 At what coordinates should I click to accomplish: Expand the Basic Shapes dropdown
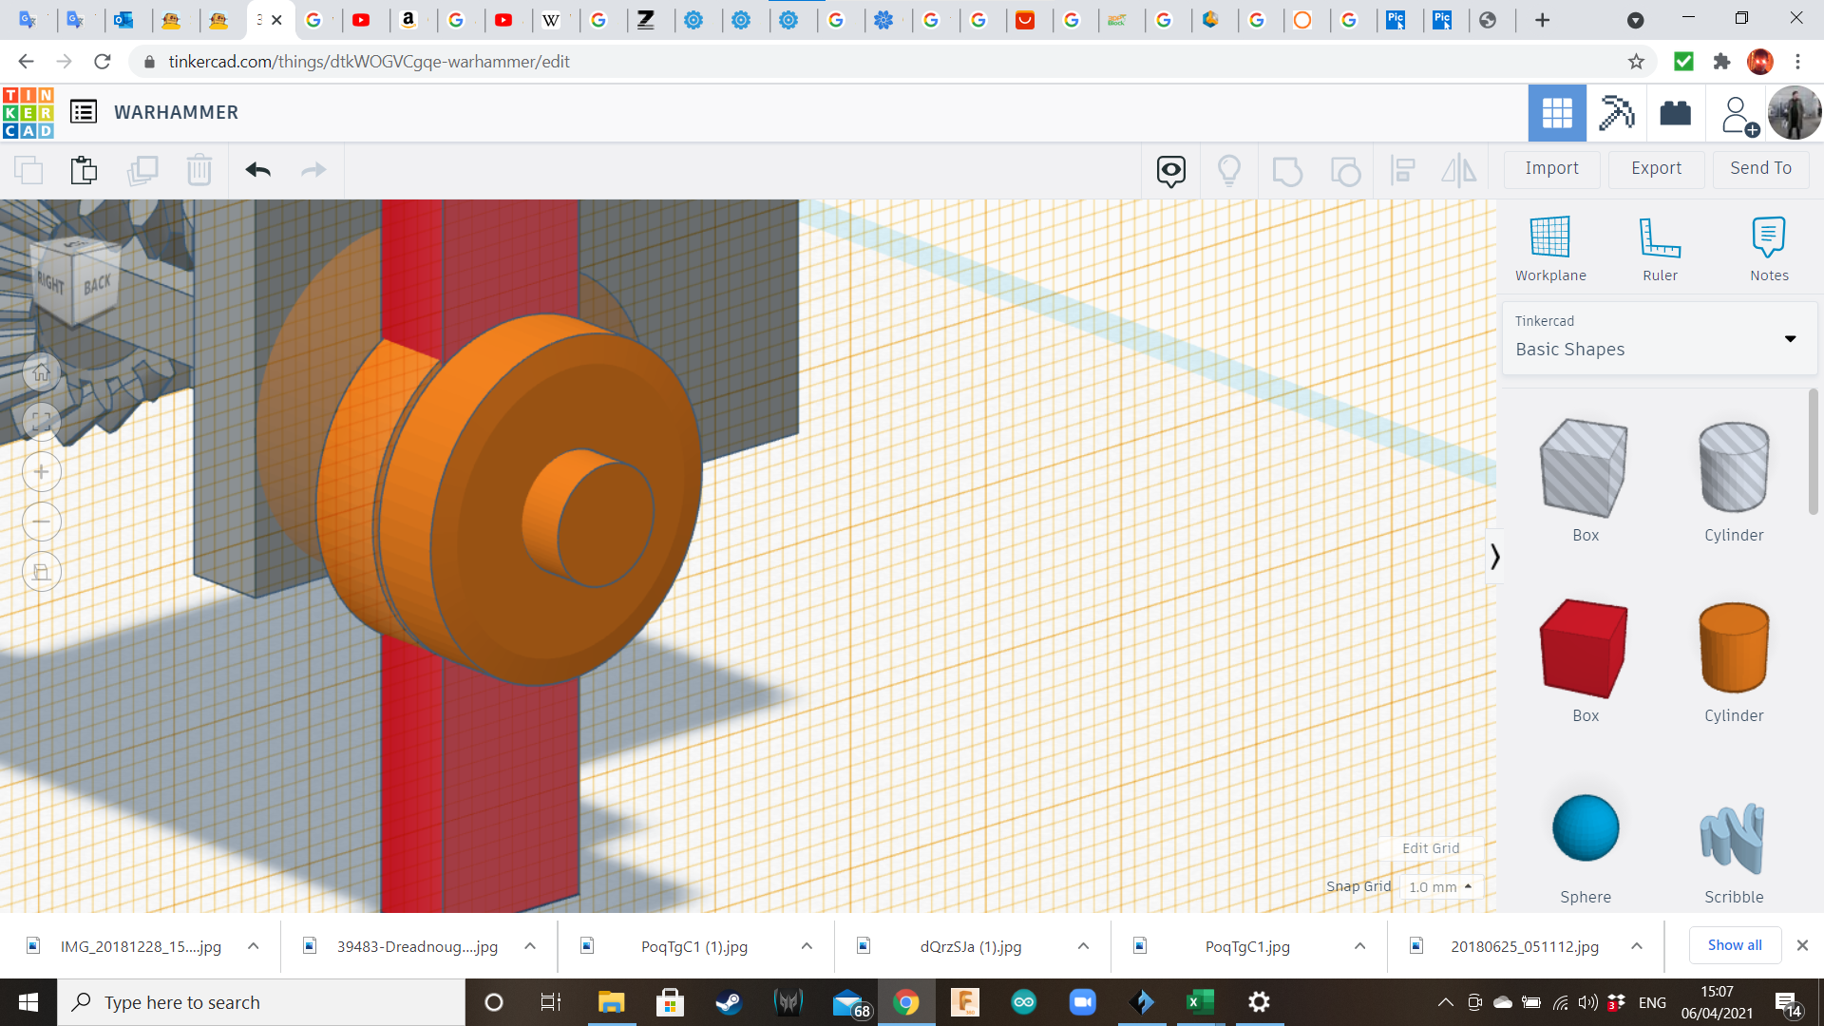[1790, 339]
